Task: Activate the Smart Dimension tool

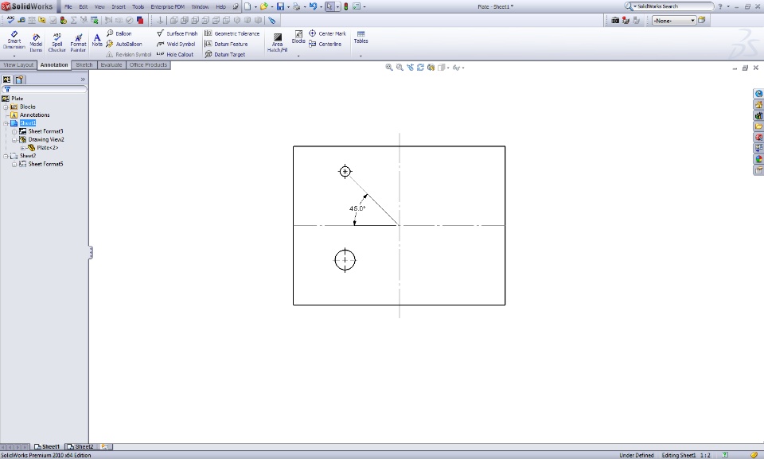Action: coord(14,41)
